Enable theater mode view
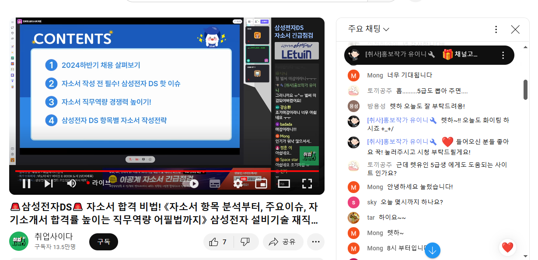Screen dimensions: 538x260 click(284, 184)
